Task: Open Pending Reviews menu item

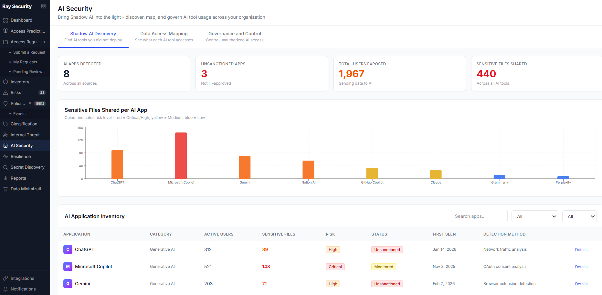Action: 29,72
